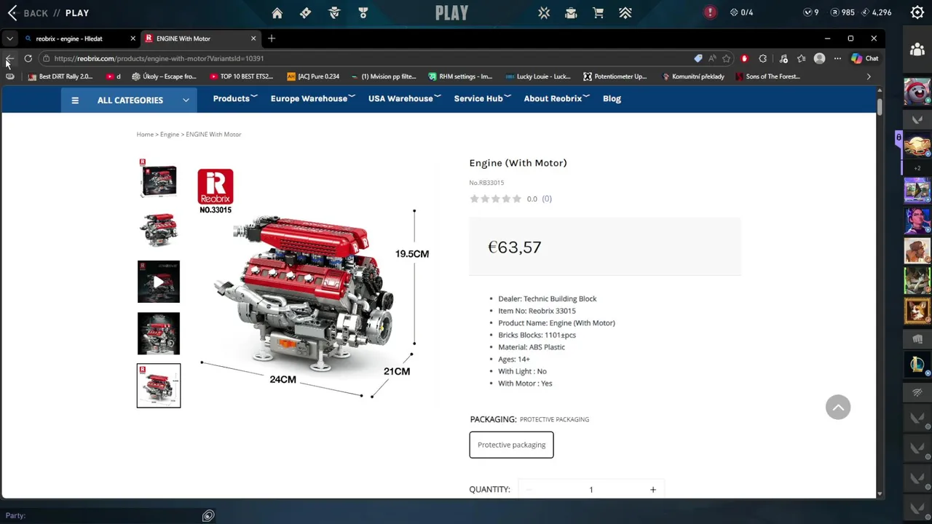Viewport: 932px width, 524px height.
Task: Open a new browser tab
Action: coord(272,39)
